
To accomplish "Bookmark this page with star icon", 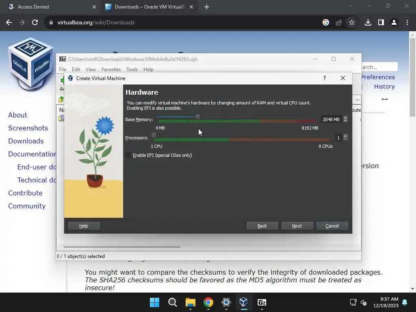I will (x=352, y=23).
